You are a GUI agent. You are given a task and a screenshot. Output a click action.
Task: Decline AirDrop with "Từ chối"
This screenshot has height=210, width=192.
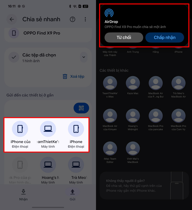(124, 37)
